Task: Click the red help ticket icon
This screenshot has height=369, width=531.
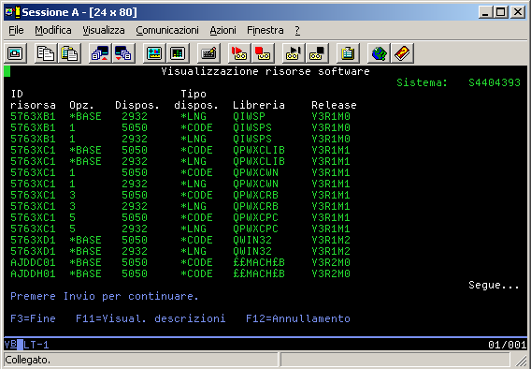Action: (x=402, y=53)
